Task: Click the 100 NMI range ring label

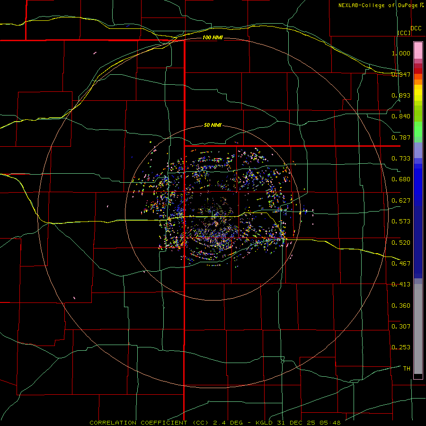Action: click(213, 37)
